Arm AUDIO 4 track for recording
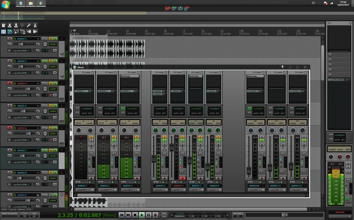This screenshot has width=354, height=220. coord(9,83)
